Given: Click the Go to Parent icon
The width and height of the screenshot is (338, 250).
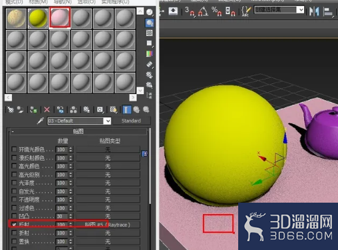Looking at the screenshot, I should pos(136,109).
